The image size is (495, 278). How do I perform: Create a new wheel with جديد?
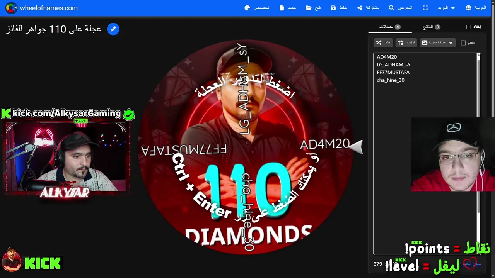point(288,8)
